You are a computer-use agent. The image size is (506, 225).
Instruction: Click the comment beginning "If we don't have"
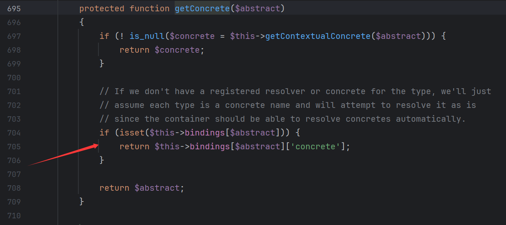pos(295,92)
